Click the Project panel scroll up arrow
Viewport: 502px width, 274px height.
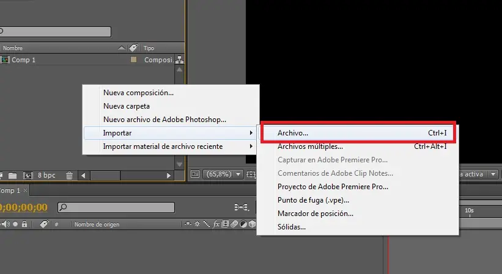pyautogui.click(x=179, y=70)
